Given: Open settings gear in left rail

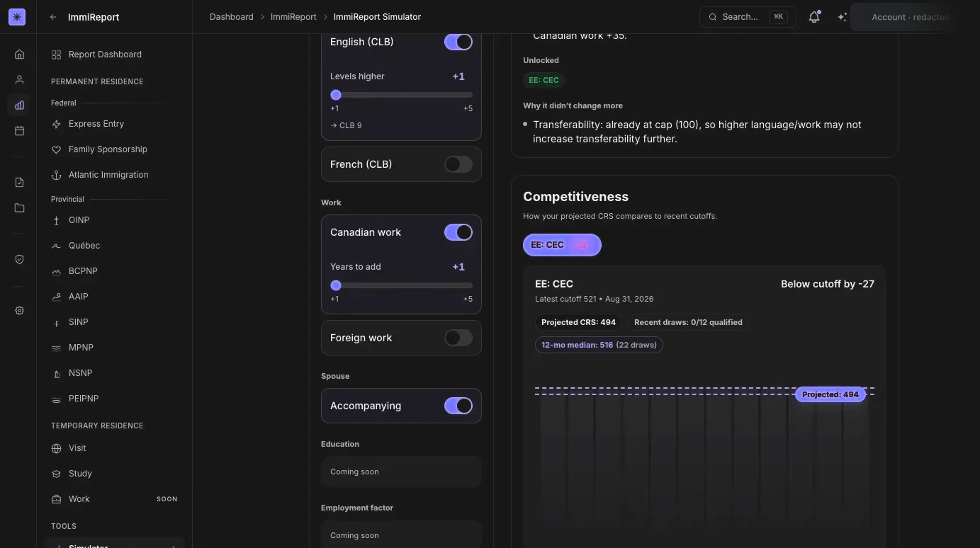Looking at the screenshot, I should click(19, 311).
